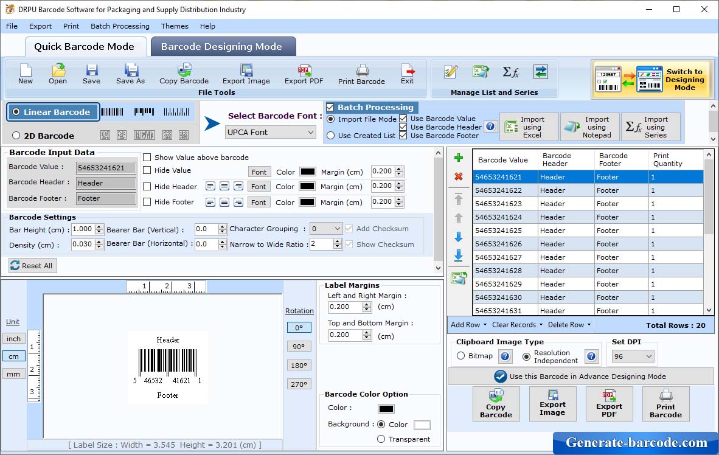Viewport: 719px width, 455px height.
Task: Increase Bar Height stepper value
Action: (x=99, y=226)
